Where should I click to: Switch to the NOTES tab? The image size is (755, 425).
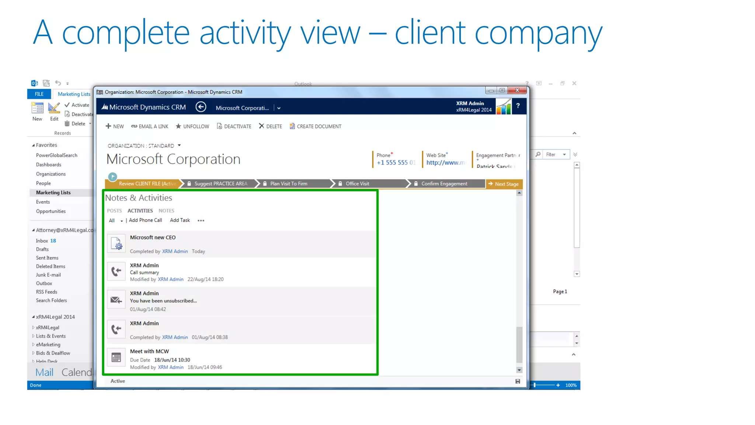pos(166,211)
